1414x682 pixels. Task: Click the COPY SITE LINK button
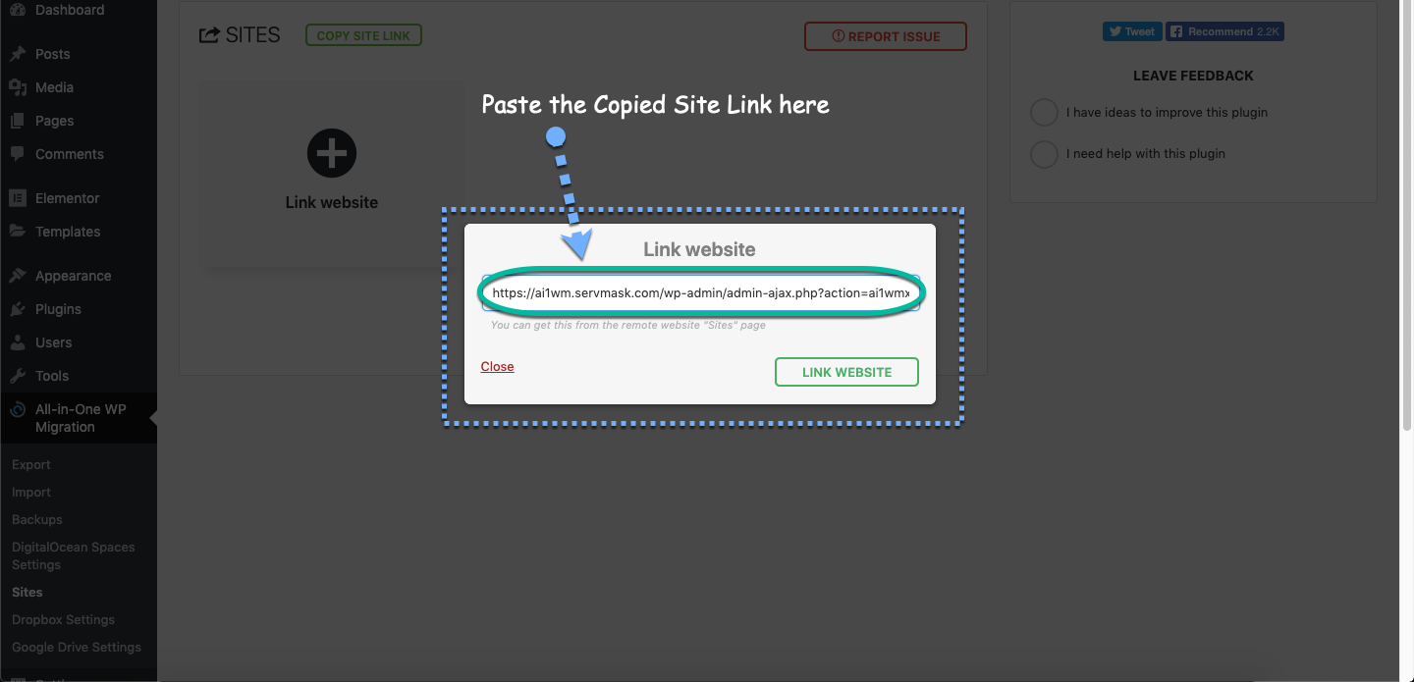363,36
